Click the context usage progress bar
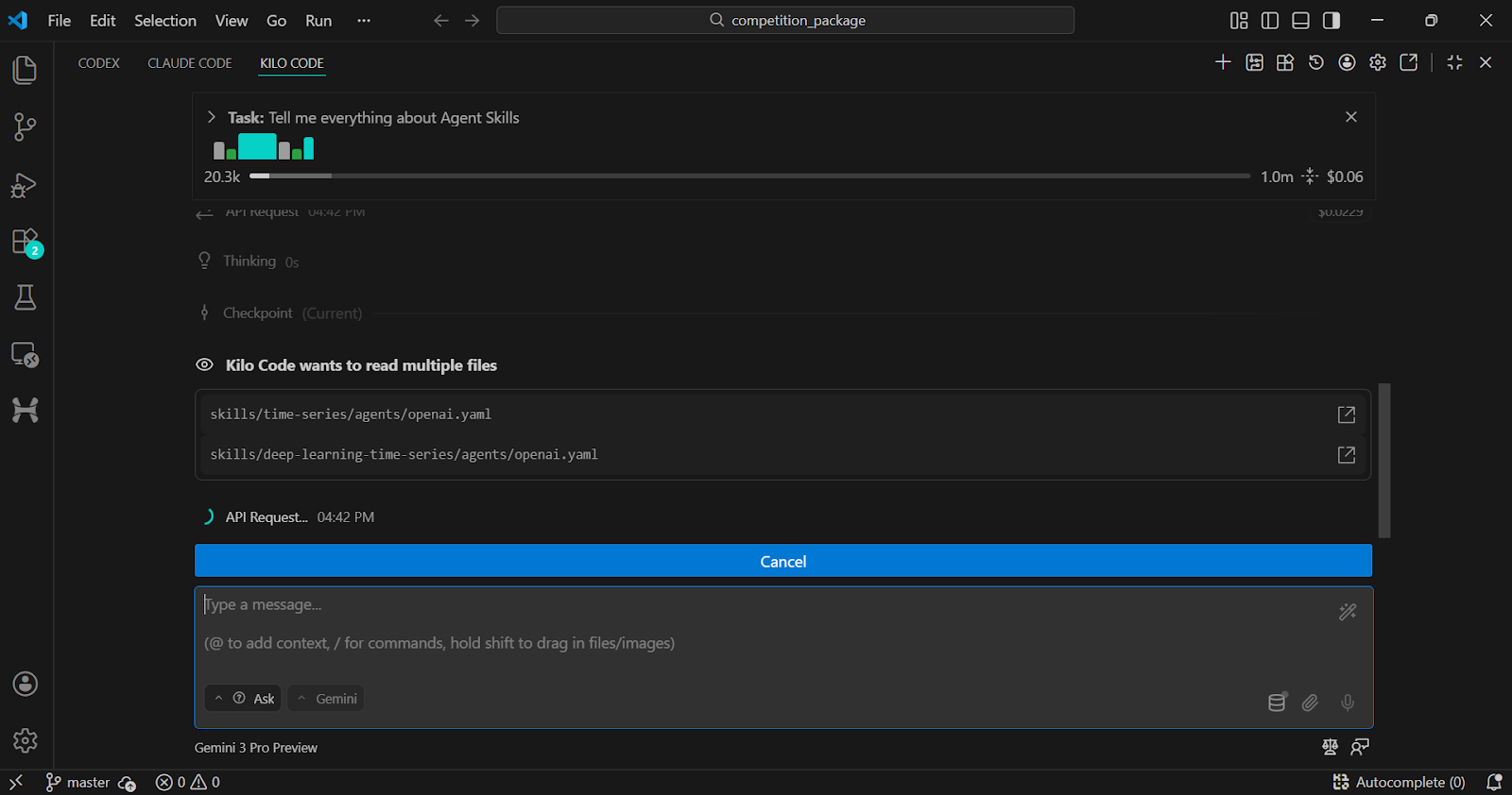 (749, 176)
